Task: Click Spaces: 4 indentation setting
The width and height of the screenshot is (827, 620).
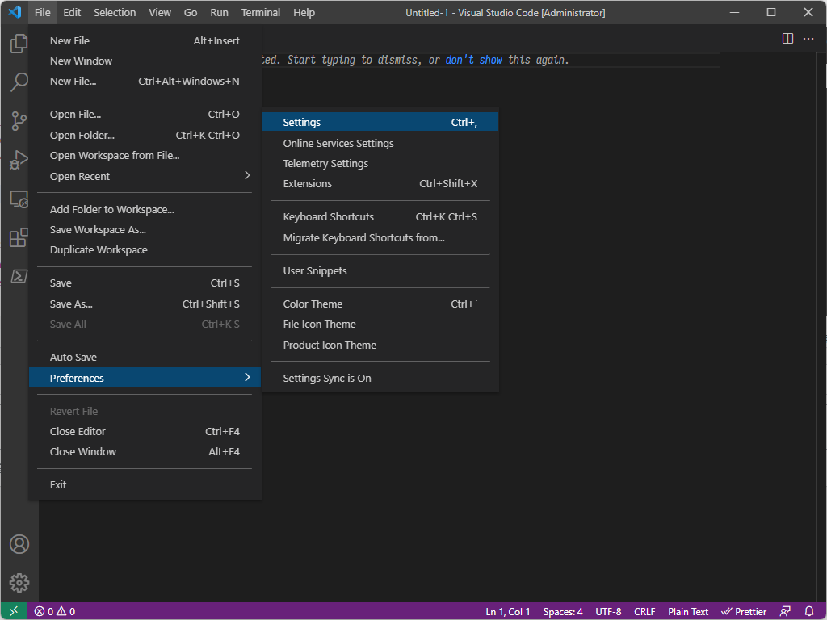Action: pyautogui.click(x=563, y=612)
